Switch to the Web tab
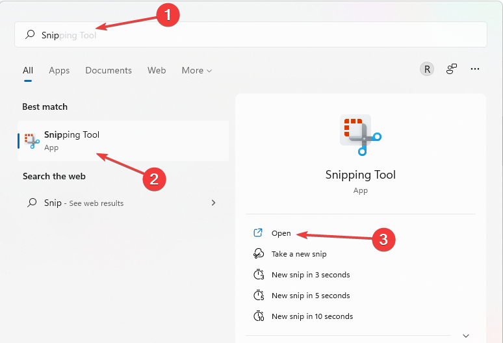 (x=157, y=70)
